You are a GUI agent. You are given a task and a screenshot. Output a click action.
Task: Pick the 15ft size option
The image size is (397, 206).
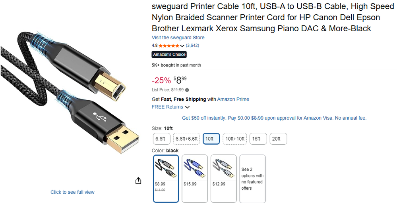pos(258,139)
